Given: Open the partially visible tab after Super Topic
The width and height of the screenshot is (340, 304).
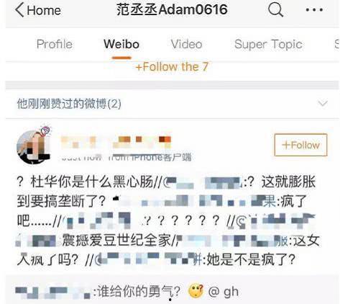Looking at the screenshot, I should 337,44.
